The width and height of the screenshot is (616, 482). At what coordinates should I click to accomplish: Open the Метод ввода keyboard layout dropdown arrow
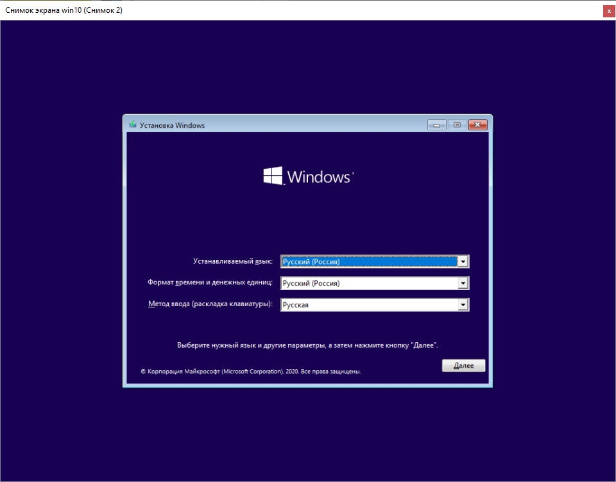pyautogui.click(x=463, y=305)
